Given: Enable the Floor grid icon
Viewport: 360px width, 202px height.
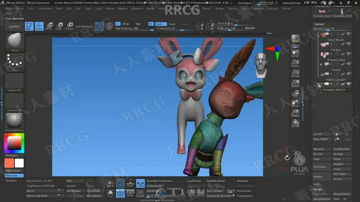Looking at the screenshot, I should pyautogui.click(x=130, y=183).
